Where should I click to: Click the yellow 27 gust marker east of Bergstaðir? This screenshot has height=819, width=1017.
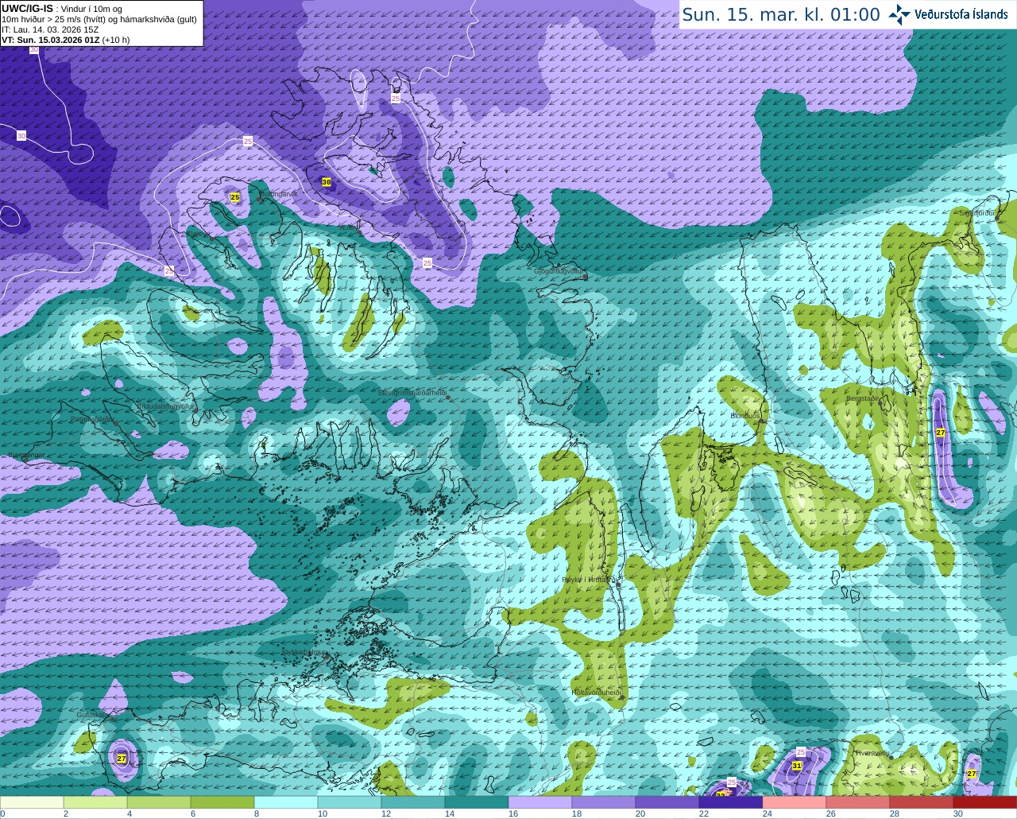click(x=940, y=433)
